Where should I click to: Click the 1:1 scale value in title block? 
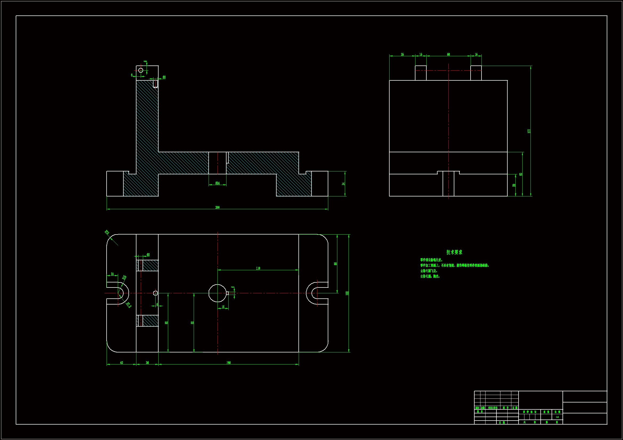tap(557, 417)
